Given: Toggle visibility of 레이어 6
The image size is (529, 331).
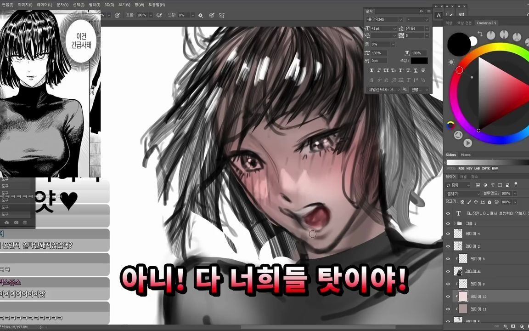Looking at the screenshot, I should click(448, 271).
